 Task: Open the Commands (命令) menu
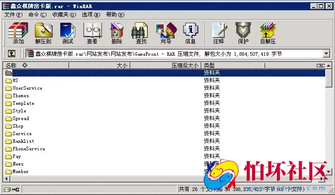tap(38, 15)
